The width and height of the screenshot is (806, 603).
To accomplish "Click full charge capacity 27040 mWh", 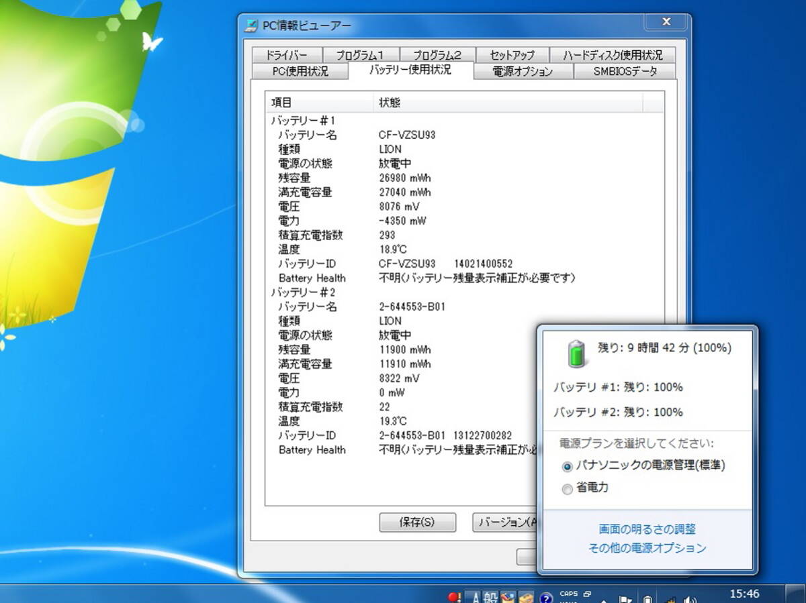I will (x=404, y=193).
